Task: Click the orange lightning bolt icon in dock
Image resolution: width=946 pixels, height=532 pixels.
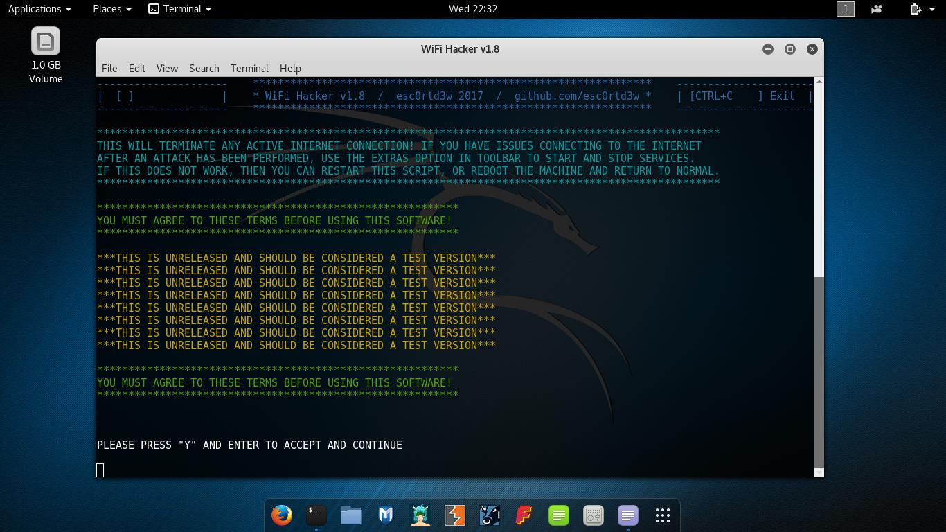Action: (454, 515)
